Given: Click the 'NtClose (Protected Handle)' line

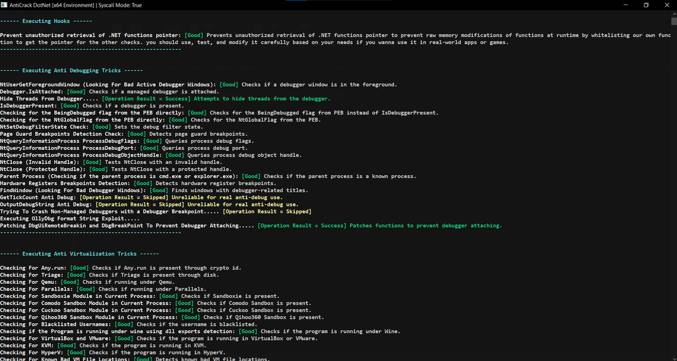Looking at the screenshot, I should pos(116,170).
